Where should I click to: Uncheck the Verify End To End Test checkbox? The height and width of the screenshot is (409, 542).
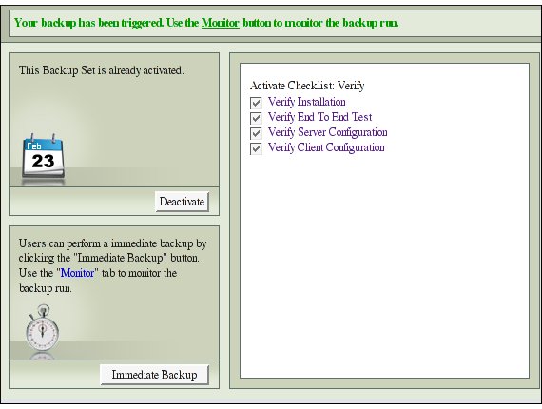(256, 118)
